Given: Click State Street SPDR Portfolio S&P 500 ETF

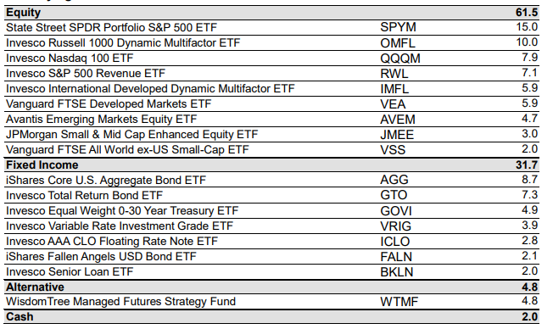Looking at the screenshot, I should 111,27.
